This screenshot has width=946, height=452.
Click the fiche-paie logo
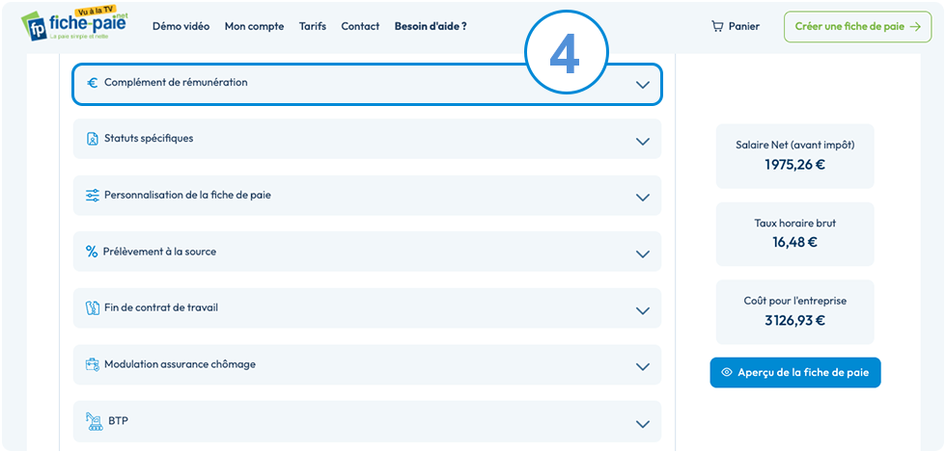click(75, 25)
